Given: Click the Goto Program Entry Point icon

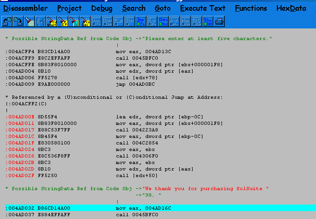Looking at the screenshot, I should click(x=62, y=21).
